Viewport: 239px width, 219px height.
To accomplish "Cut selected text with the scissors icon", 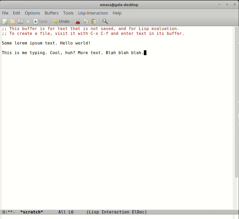I will [x=78, y=21].
